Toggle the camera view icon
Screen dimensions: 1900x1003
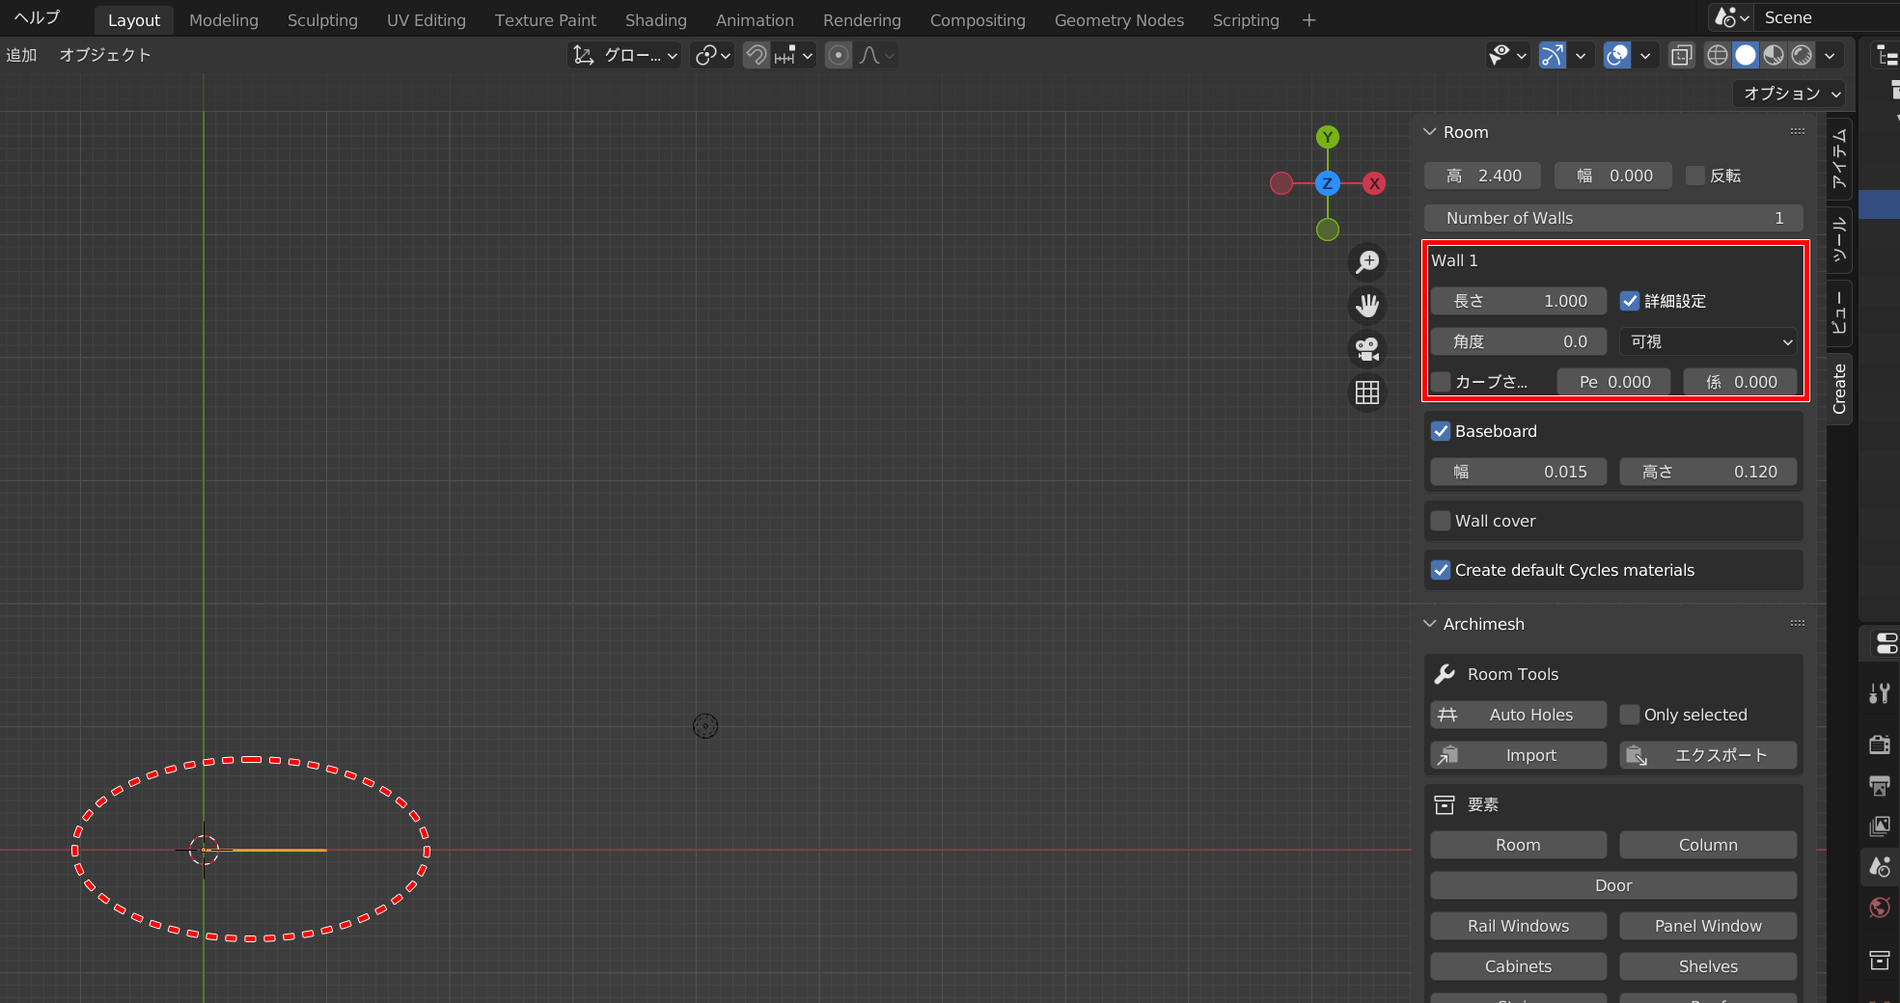(x=1367, y=349)
